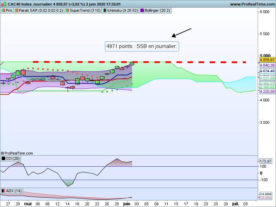Click the Parab SAR color icon

(x=17, y=10)
